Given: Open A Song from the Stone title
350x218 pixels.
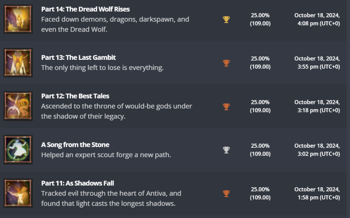Looking at the screenshot, I should click(x=75, y=145).
